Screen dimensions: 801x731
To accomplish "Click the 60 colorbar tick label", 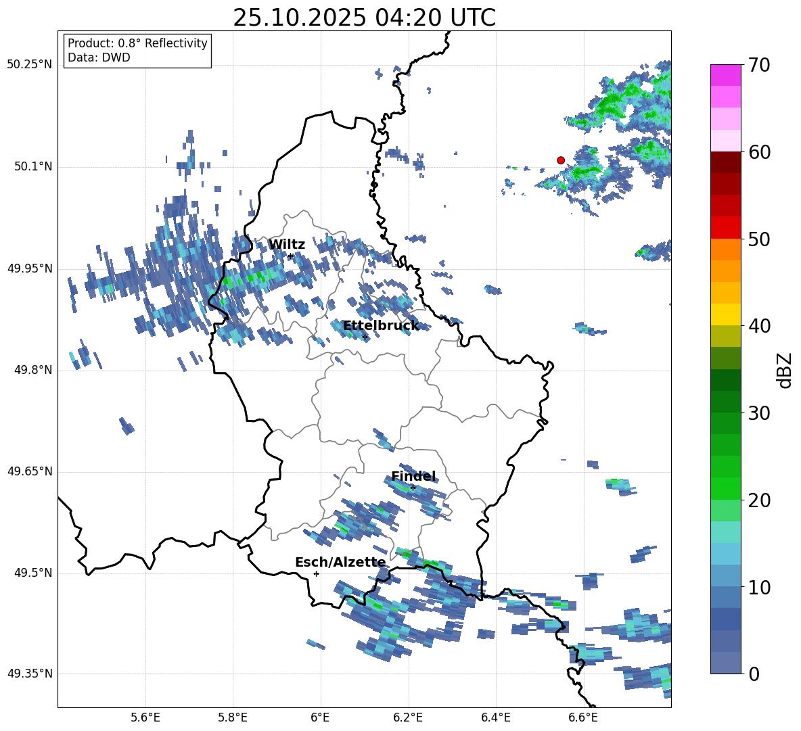I will 759,152.
